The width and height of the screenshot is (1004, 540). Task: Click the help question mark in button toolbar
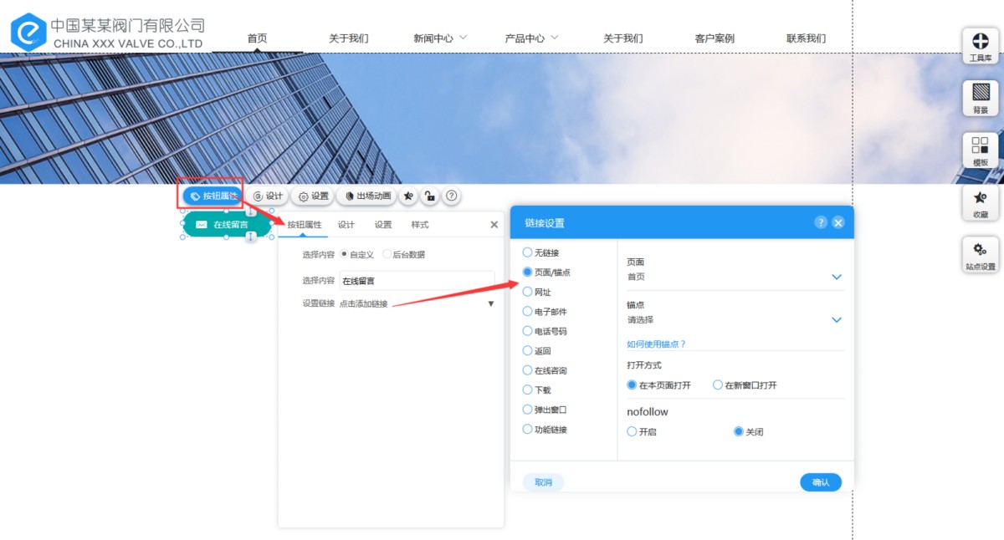coord(451,196)
